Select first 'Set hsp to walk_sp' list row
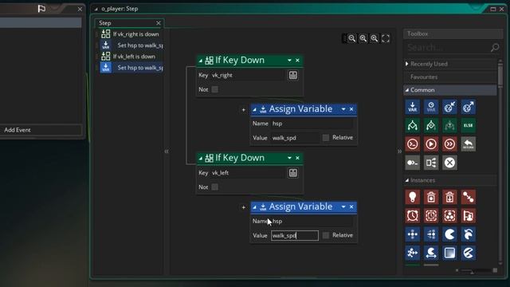 [x=131, y=45]
